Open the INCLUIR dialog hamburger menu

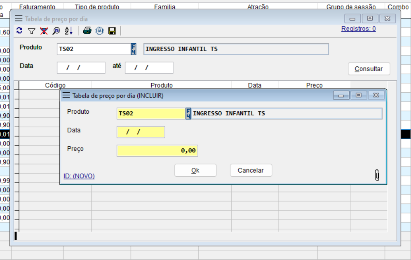pos(66,96)
